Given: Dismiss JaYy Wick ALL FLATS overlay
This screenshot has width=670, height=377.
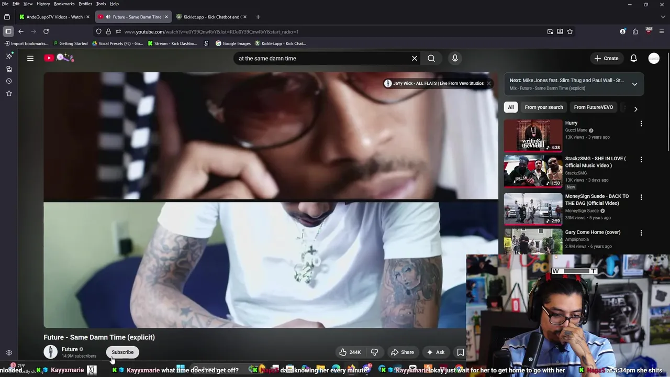Looking at the screenshot, I should [489, 83].
